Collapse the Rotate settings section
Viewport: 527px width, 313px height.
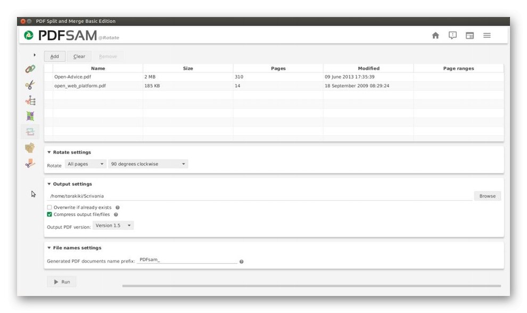[49, 153]
